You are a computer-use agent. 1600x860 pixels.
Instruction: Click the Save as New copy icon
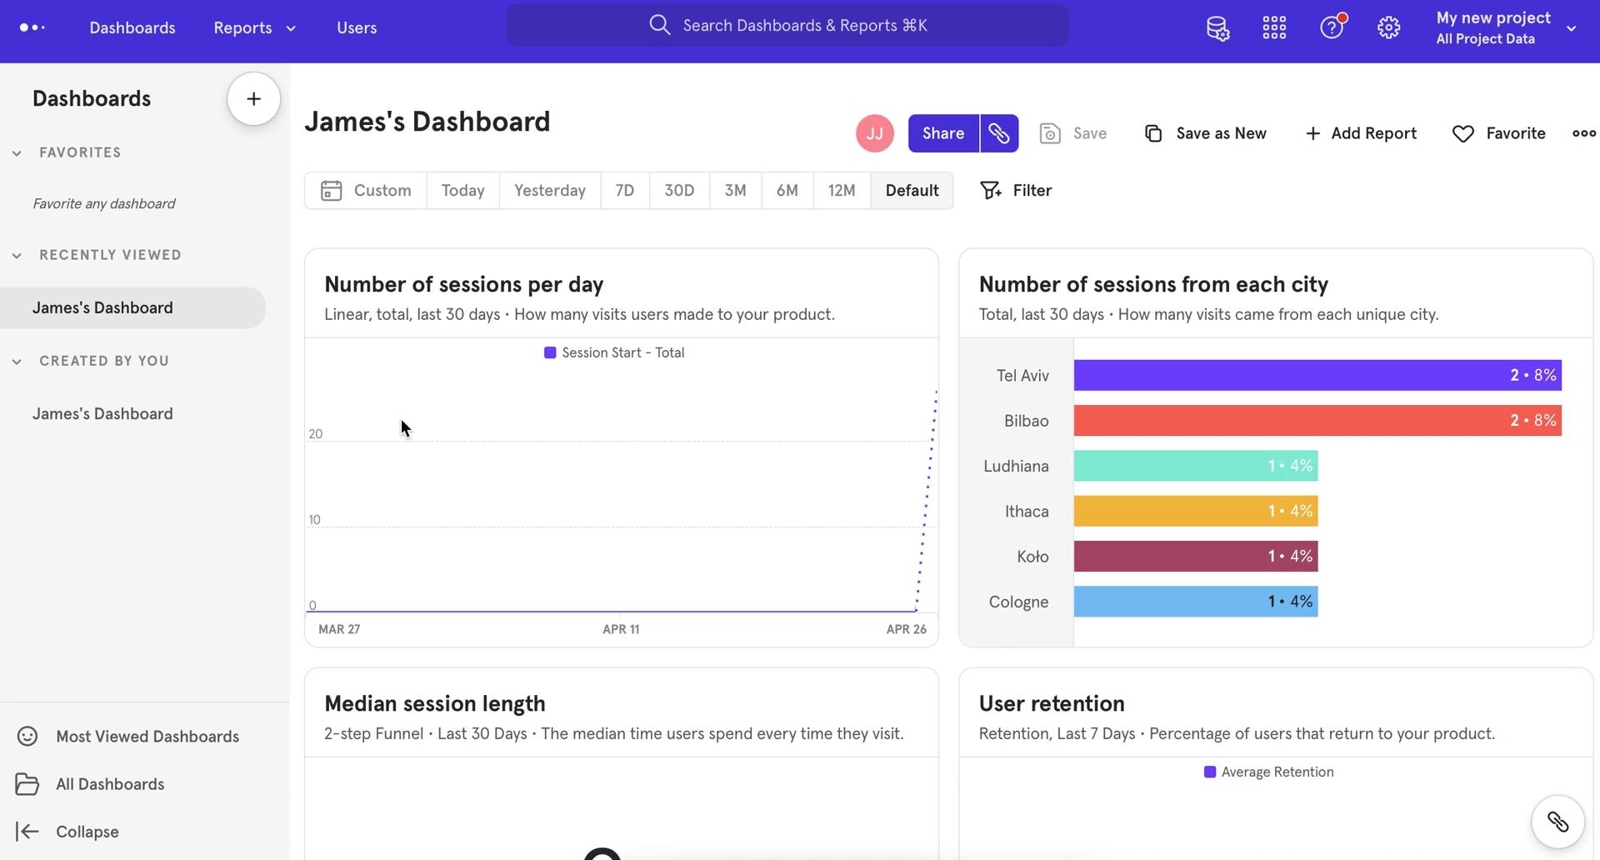1153,133
